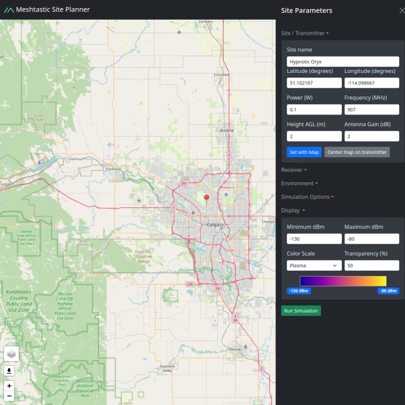Viewport: 405px width, 405px height.
Task: Open the map layers control
Action: tap(12, 354)
